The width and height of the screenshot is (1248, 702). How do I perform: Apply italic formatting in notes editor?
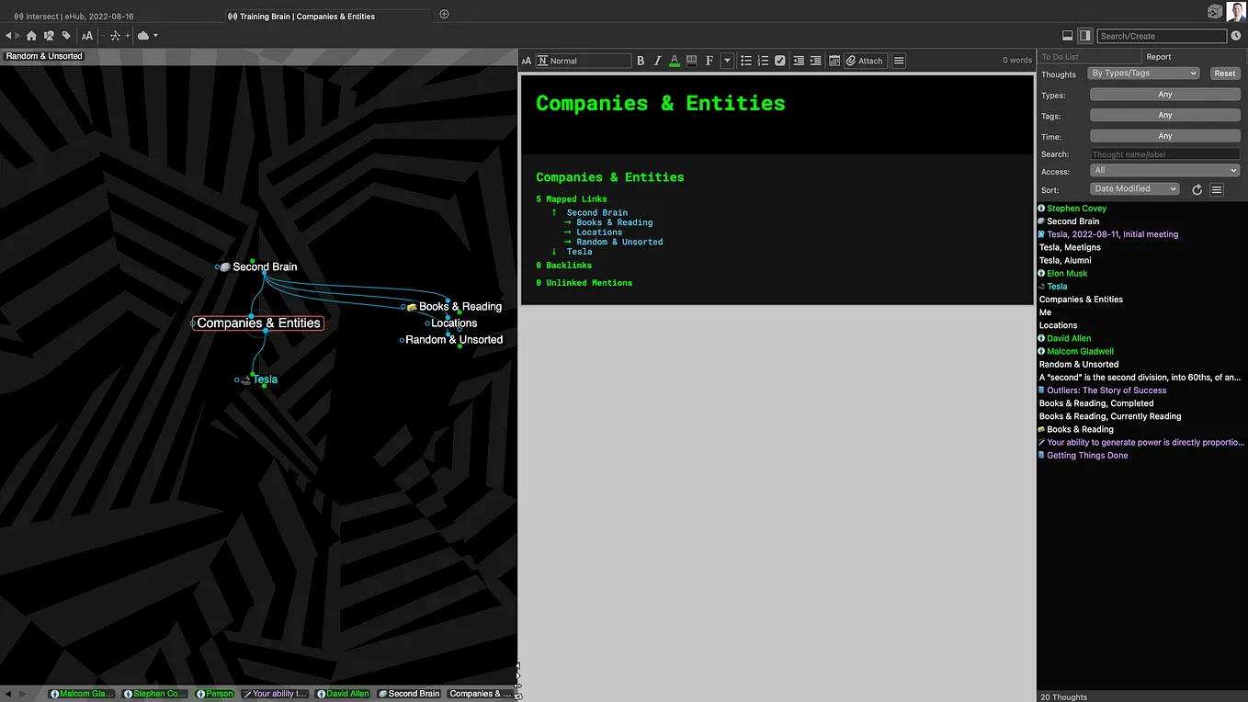(x=657, y=61)
